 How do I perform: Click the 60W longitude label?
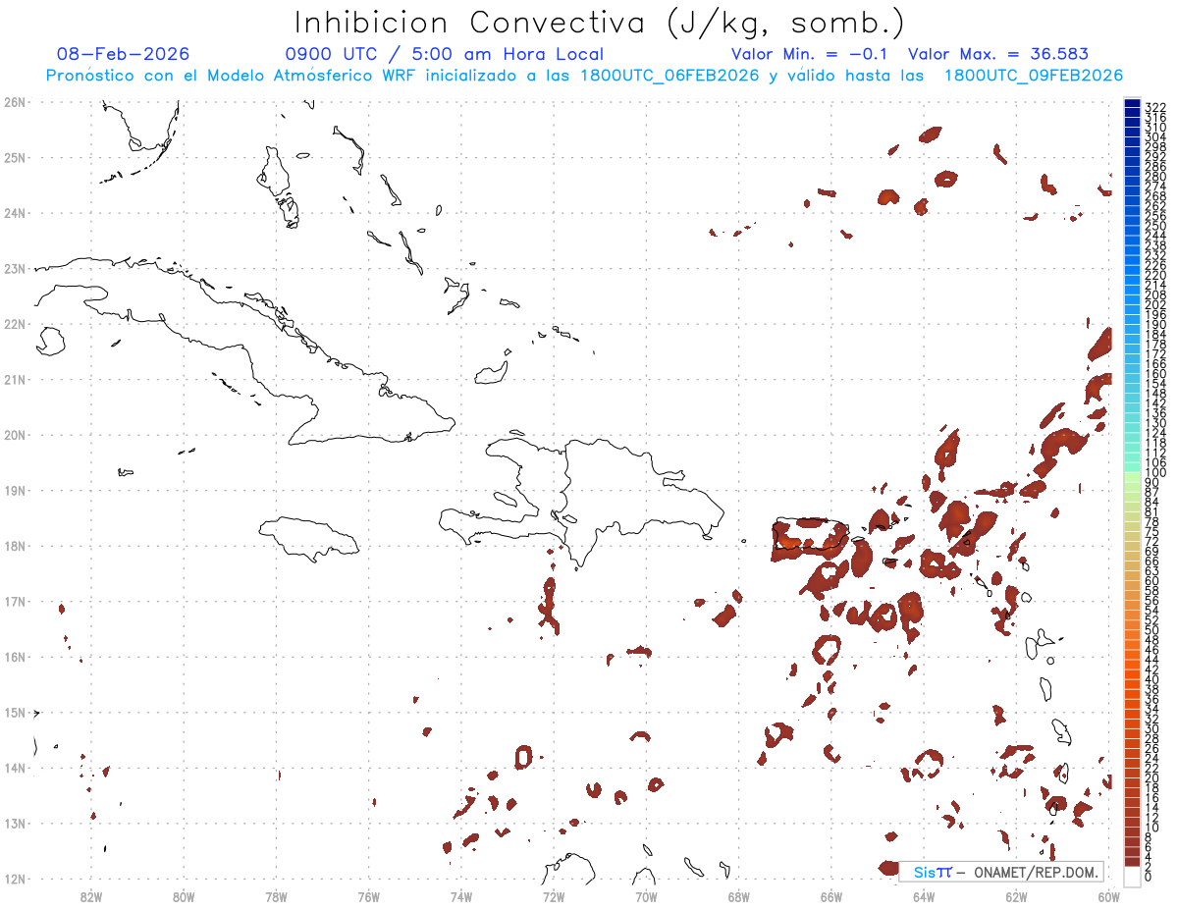tap(1109, 896)
